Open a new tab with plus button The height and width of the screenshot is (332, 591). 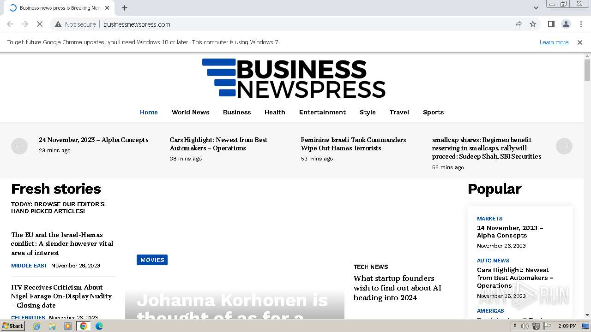(125, 8)
